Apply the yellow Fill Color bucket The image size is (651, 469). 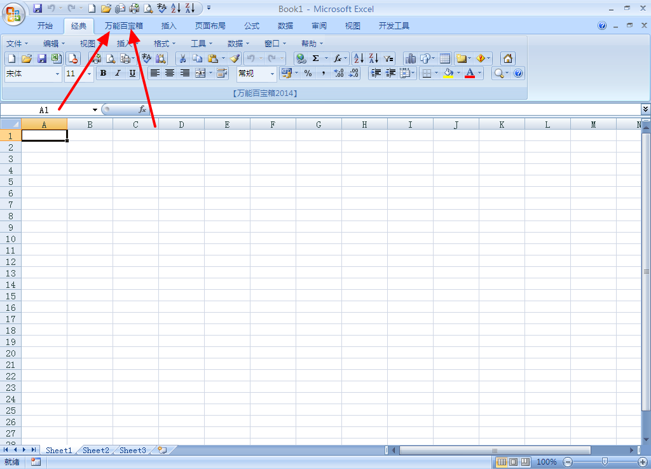(448, 74)
